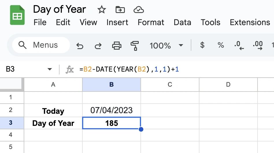
Task: Select the Paint format roller icon
Action: click(x=135, y=46)
